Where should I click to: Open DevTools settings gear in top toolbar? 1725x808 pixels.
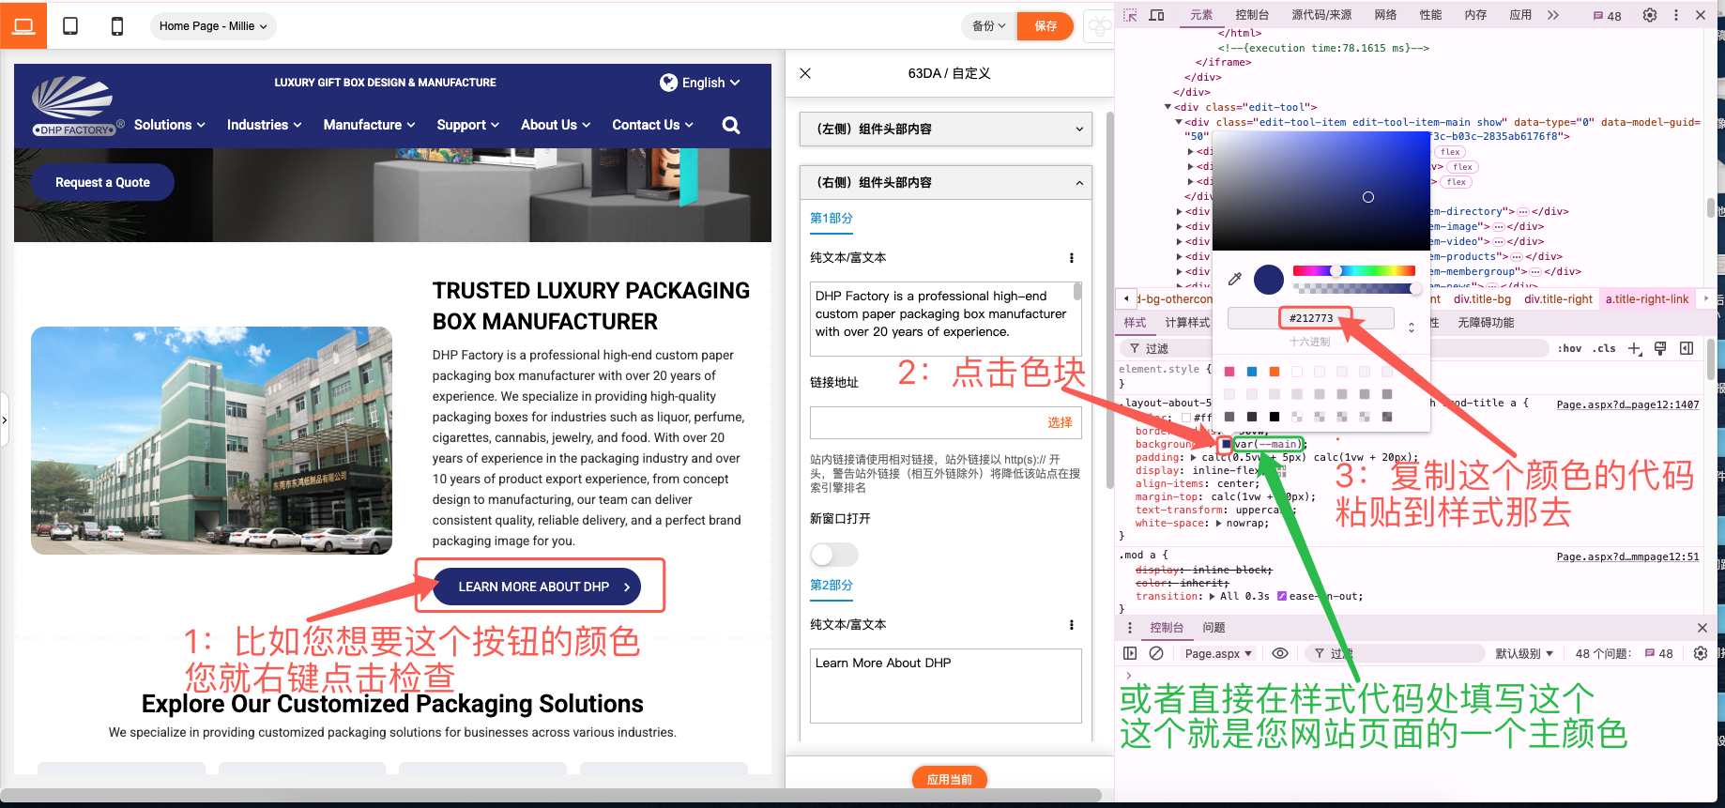[x=1650, y=15]
